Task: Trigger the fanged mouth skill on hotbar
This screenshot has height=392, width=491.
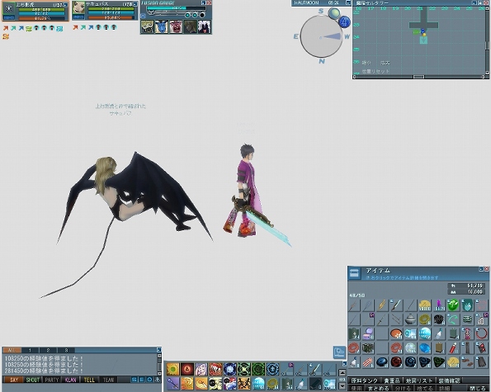Action: [x=215, y=369]
